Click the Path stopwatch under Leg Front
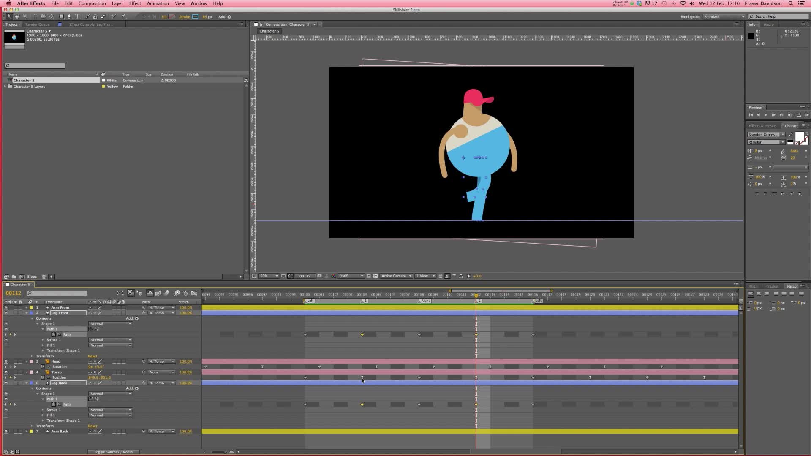 click(x=54, y=334)
